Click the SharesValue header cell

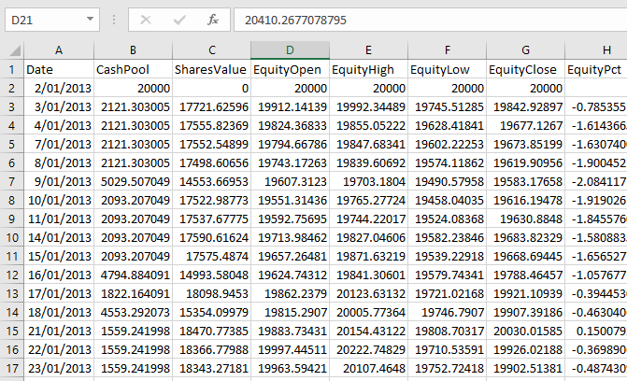pyautogui.click(x=212, y=69)
